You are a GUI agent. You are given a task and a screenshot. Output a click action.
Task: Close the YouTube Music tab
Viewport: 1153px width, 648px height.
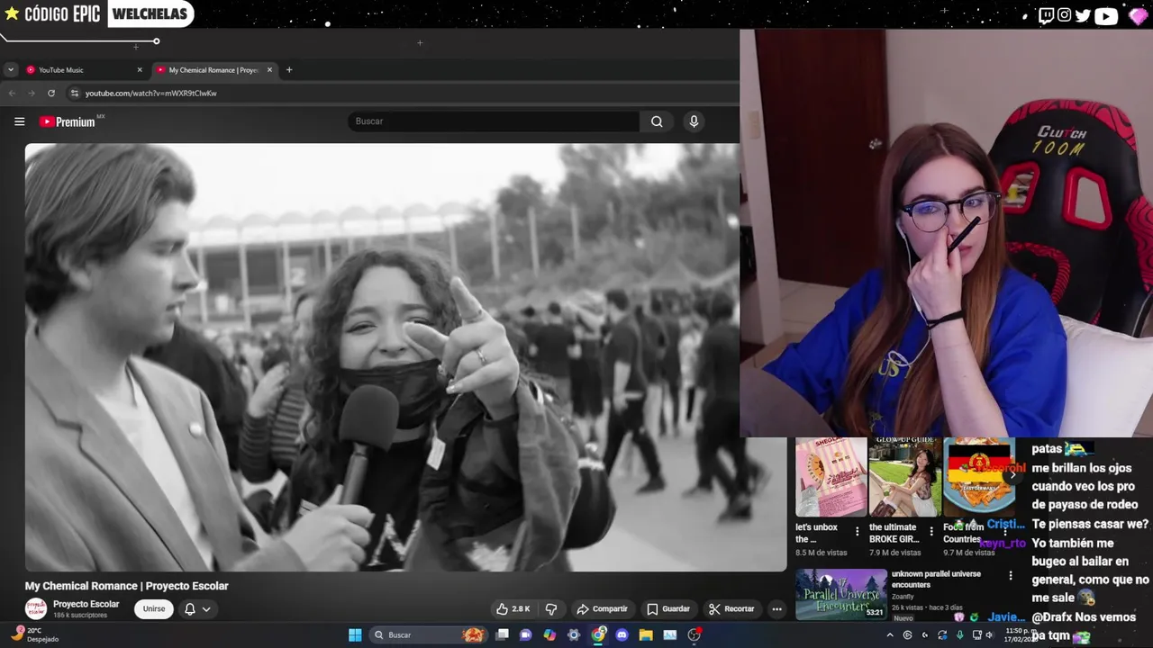pyautogui.click(x=140, y=70)
